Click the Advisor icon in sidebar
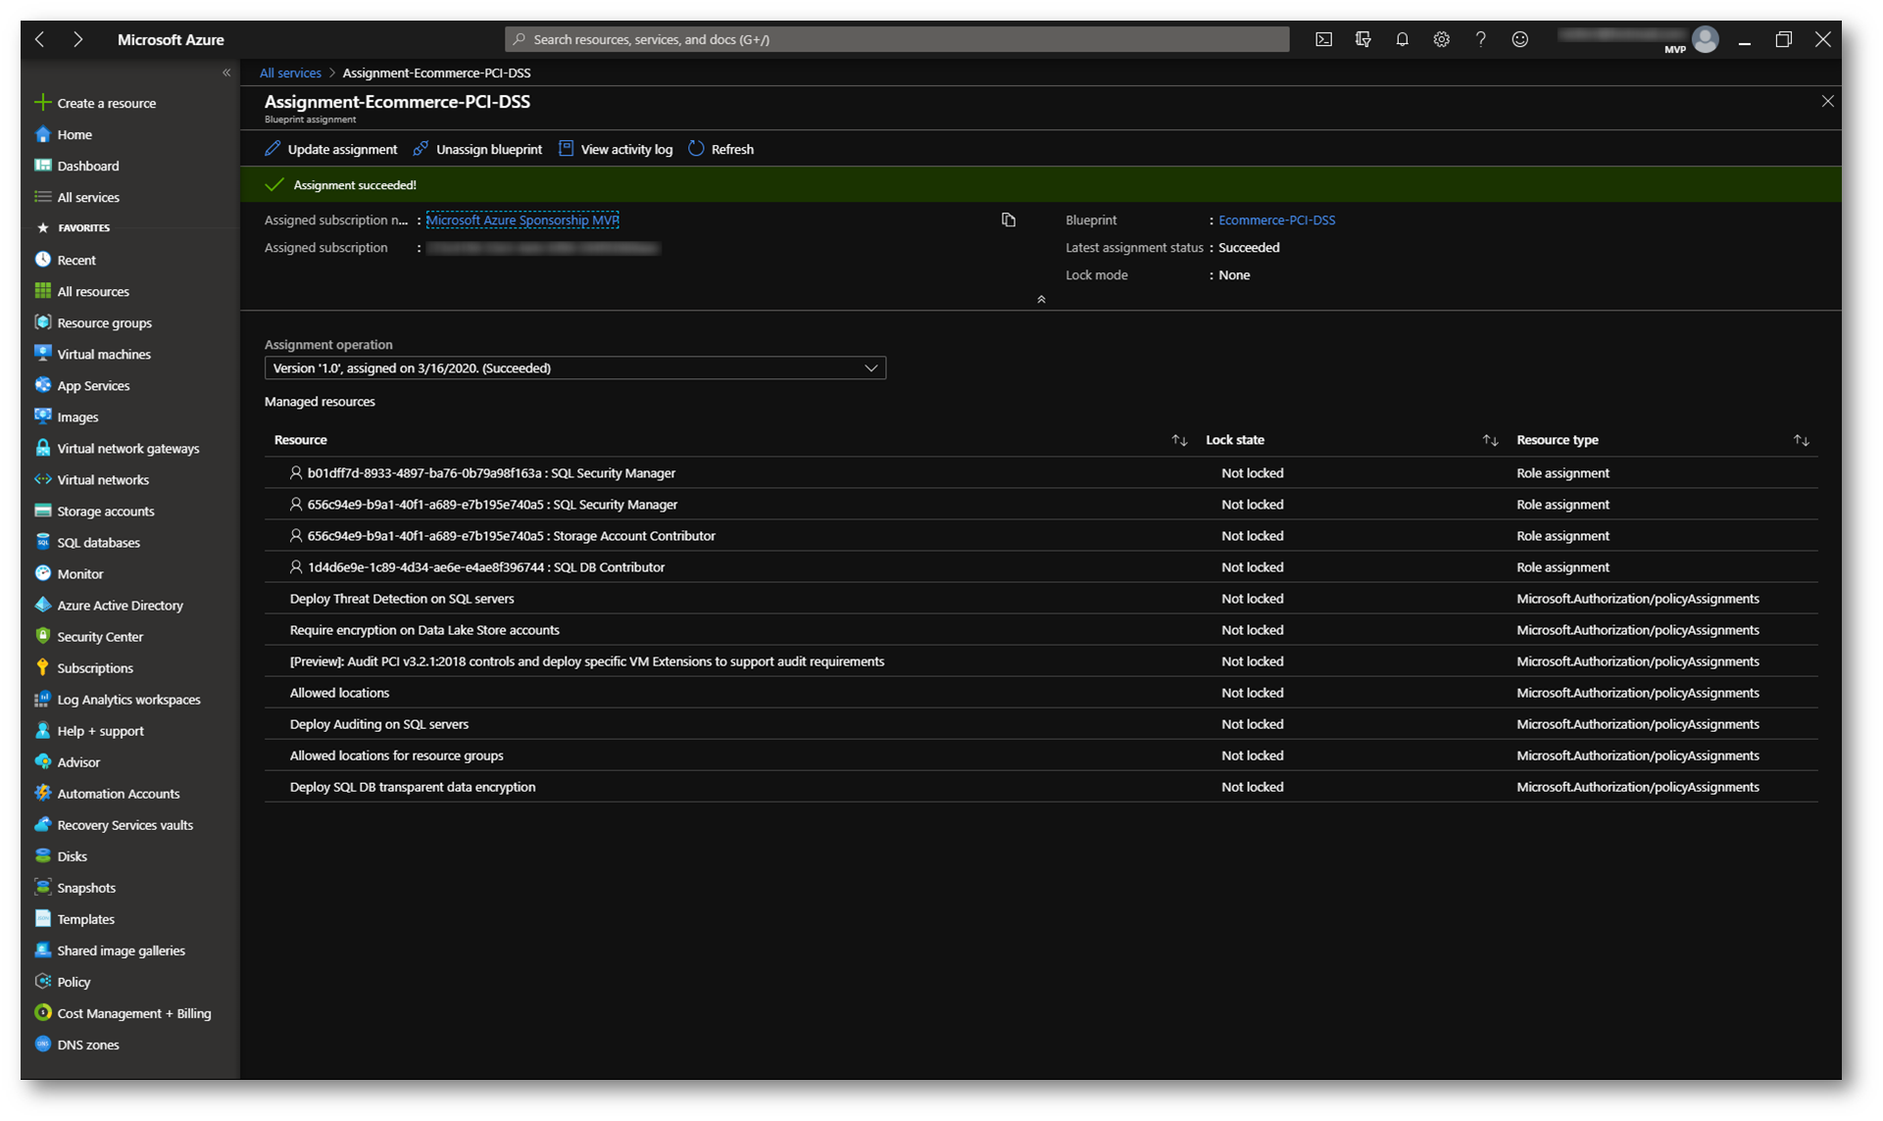This screenshot has width=1883, height=1121. [x=43, y=761]
